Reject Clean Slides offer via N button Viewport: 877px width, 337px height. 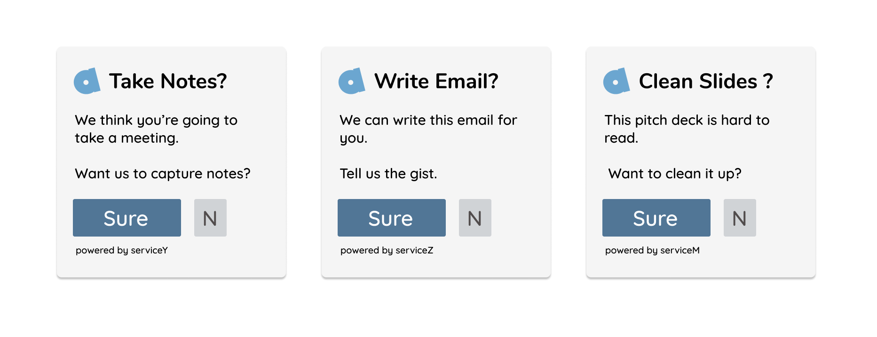tap(740, 218)
